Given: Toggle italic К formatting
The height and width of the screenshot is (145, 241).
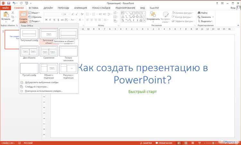Looking at the screenshot, I should point(50,20).
